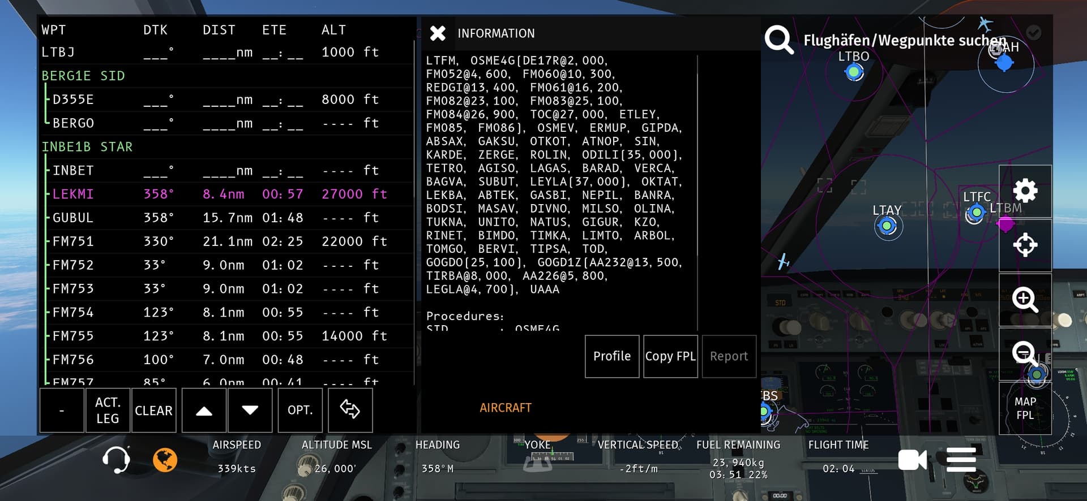Click the flight plan route text starting LTFM
Image resolution: width=1087 pixels, height=501 pixels.
[555, 175]
